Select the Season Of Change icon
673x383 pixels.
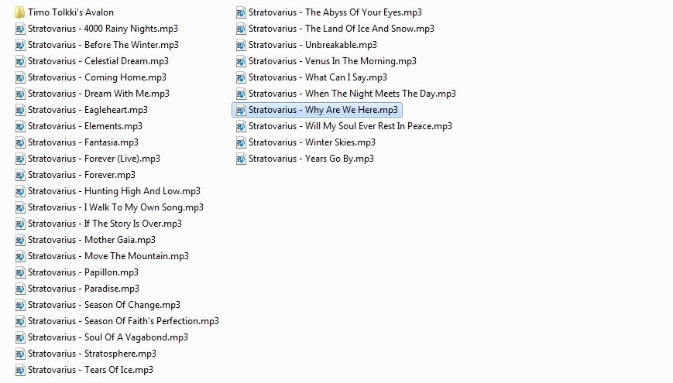pyautogui.click(x=20, y=306)
